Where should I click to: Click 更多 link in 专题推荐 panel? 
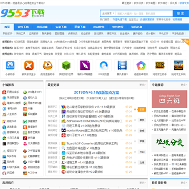point(184,85)
